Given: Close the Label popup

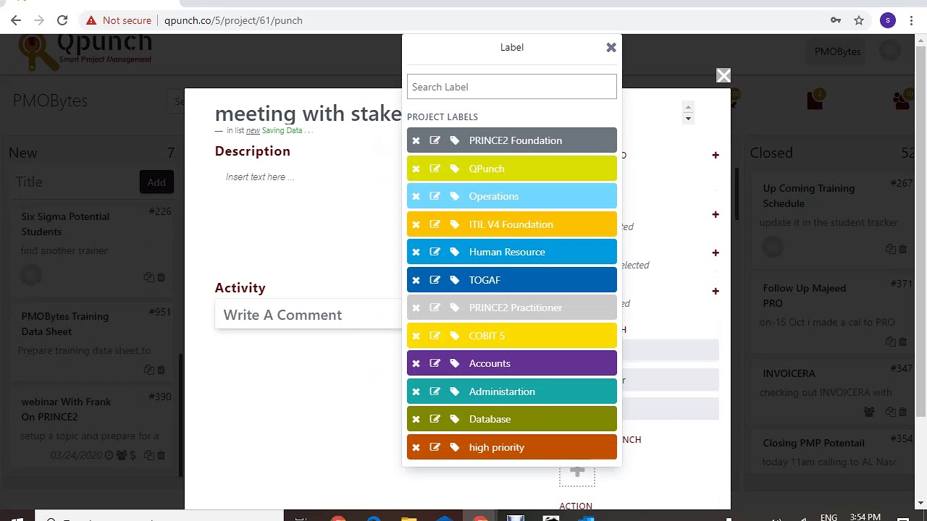Looking at the screenshot, I should pos(611,47).
